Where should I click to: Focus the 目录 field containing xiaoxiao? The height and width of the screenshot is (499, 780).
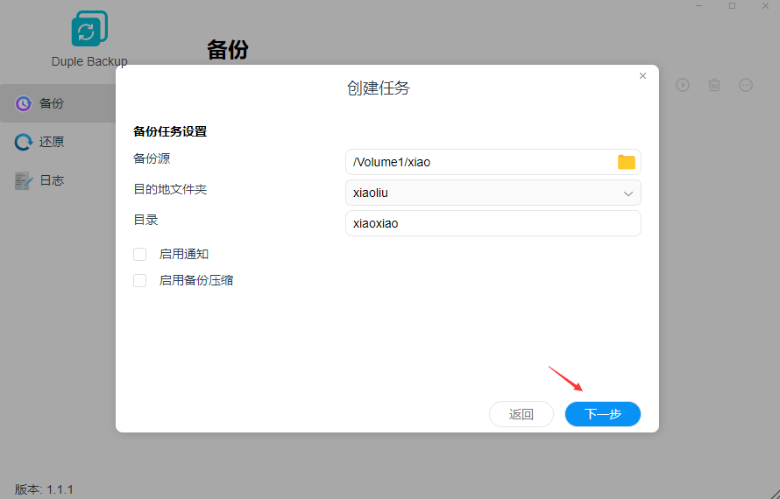tap(493, 223)
